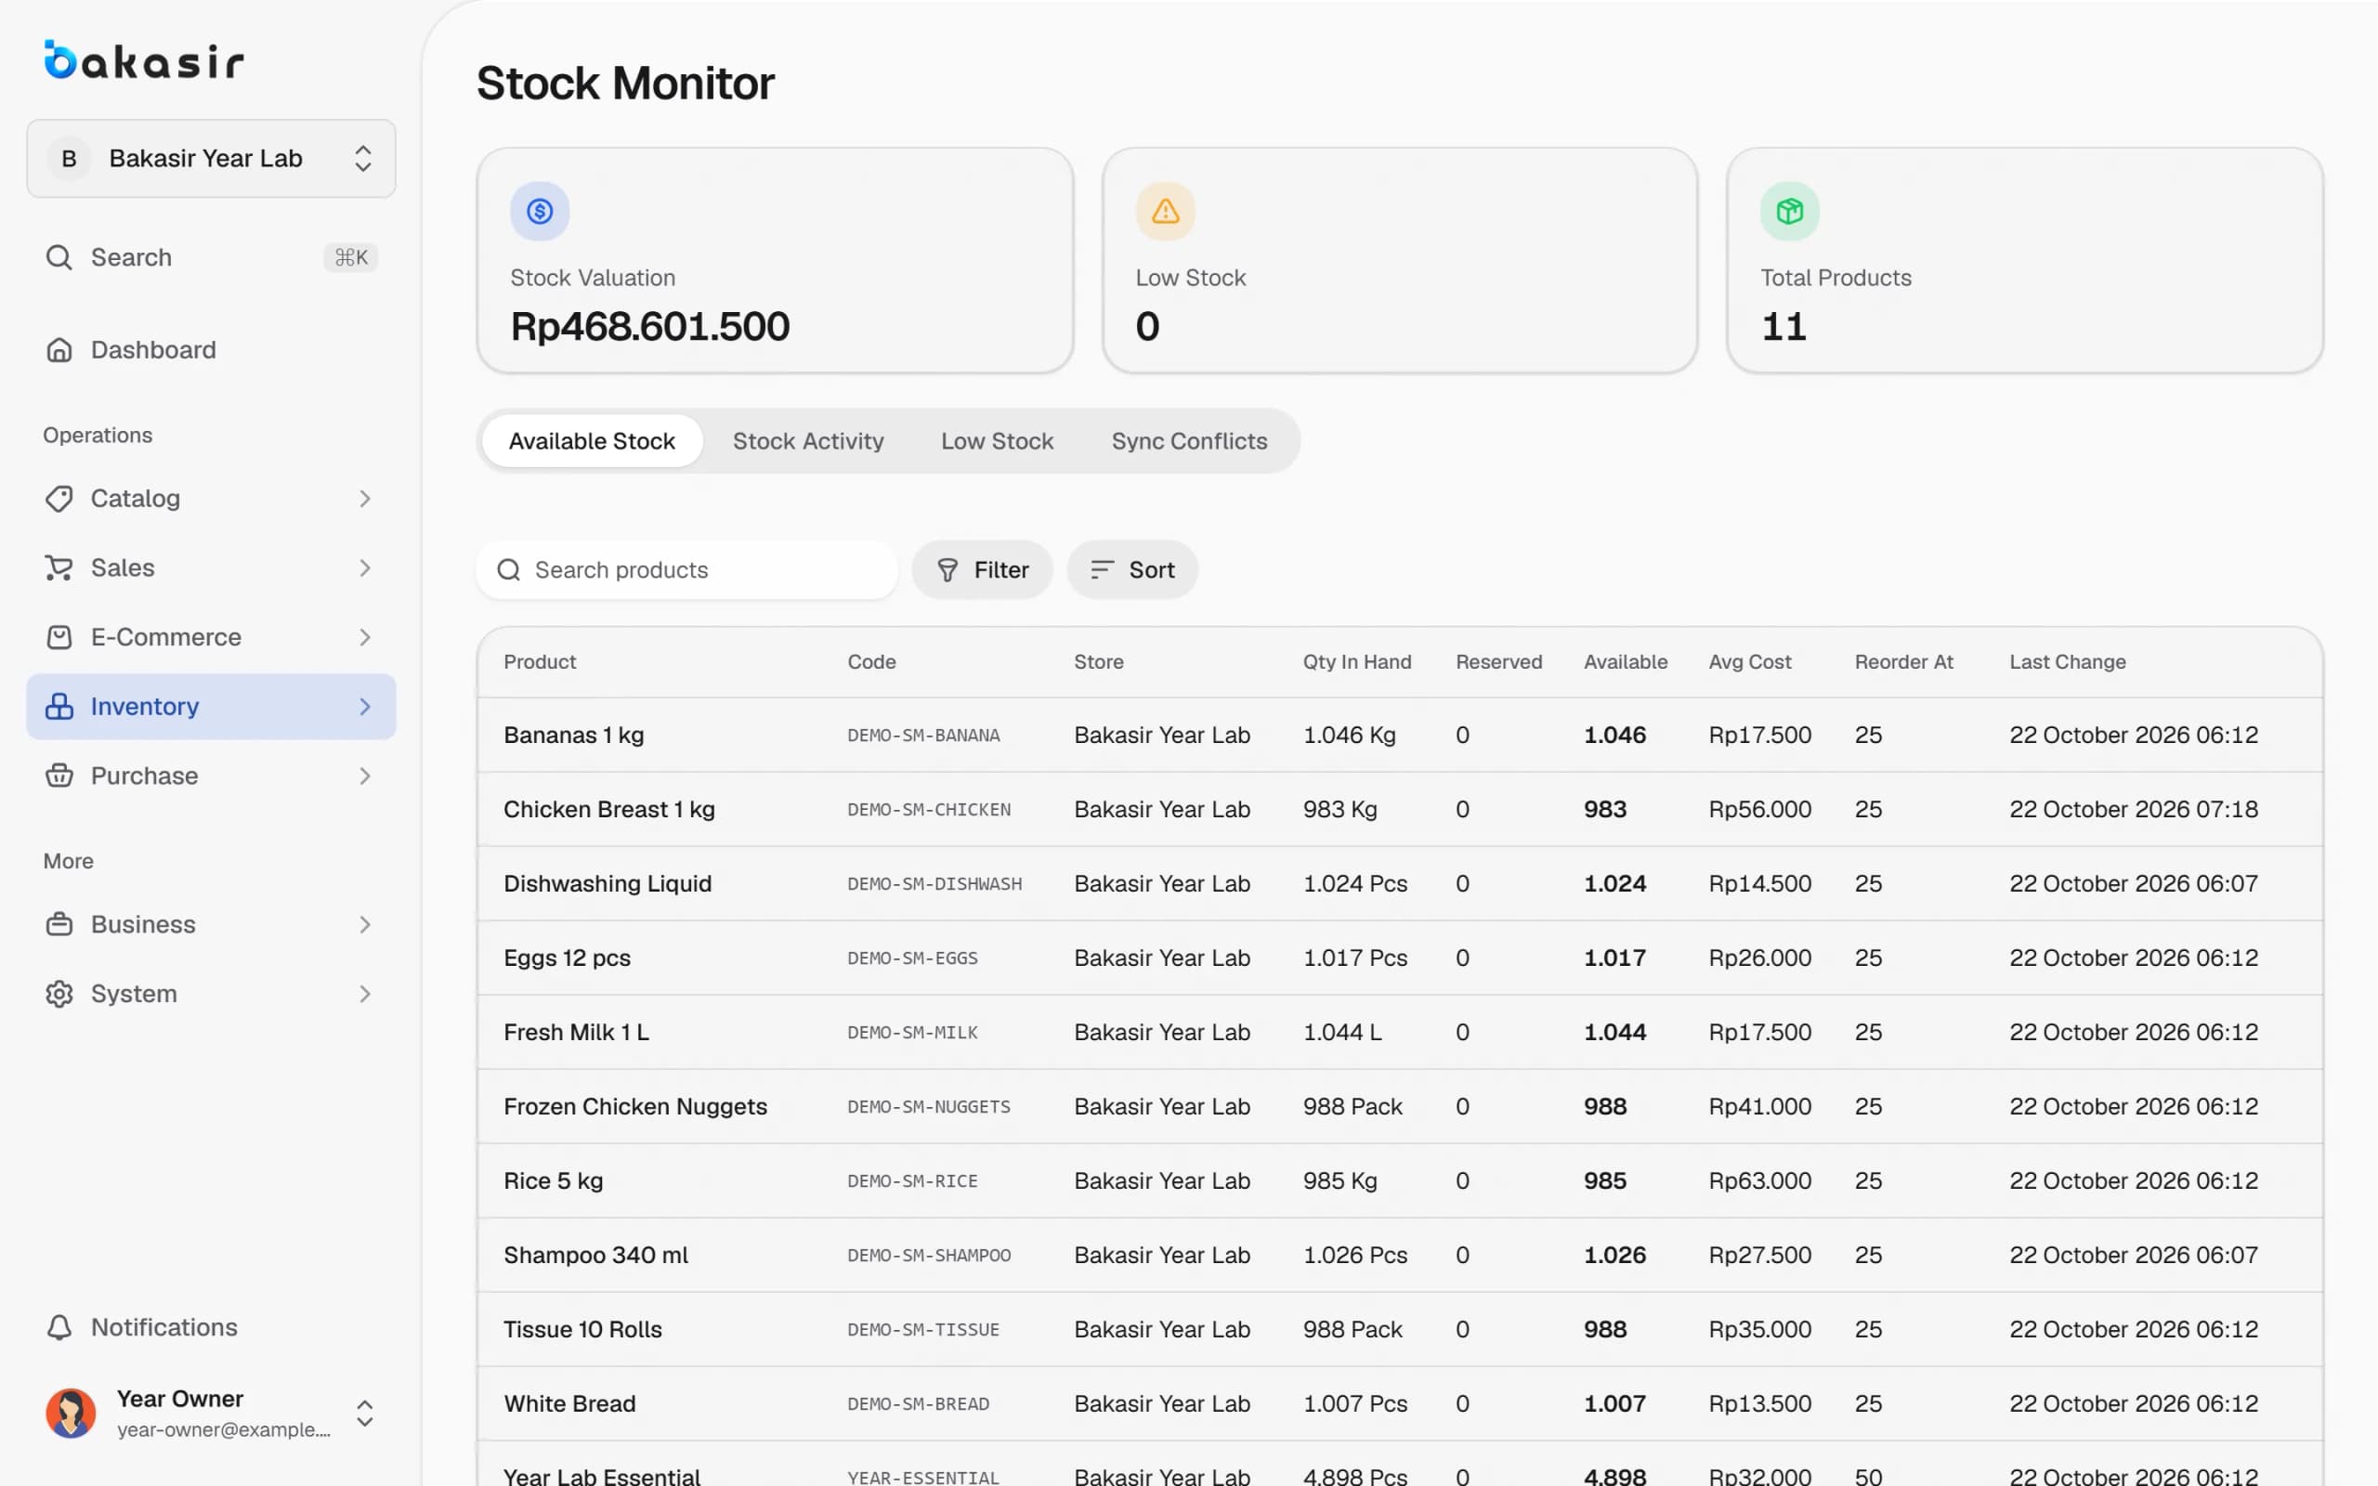Click the Inventory boxes icon
Image resolution: width=2378 pixels, height=1486 pixels.
click(59, 707)
